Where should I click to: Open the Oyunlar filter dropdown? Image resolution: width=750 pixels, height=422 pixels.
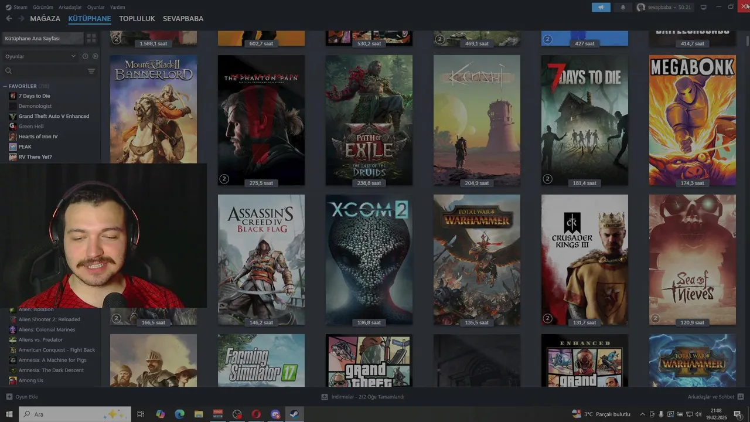pyautogui.click(x=40, y=56)
